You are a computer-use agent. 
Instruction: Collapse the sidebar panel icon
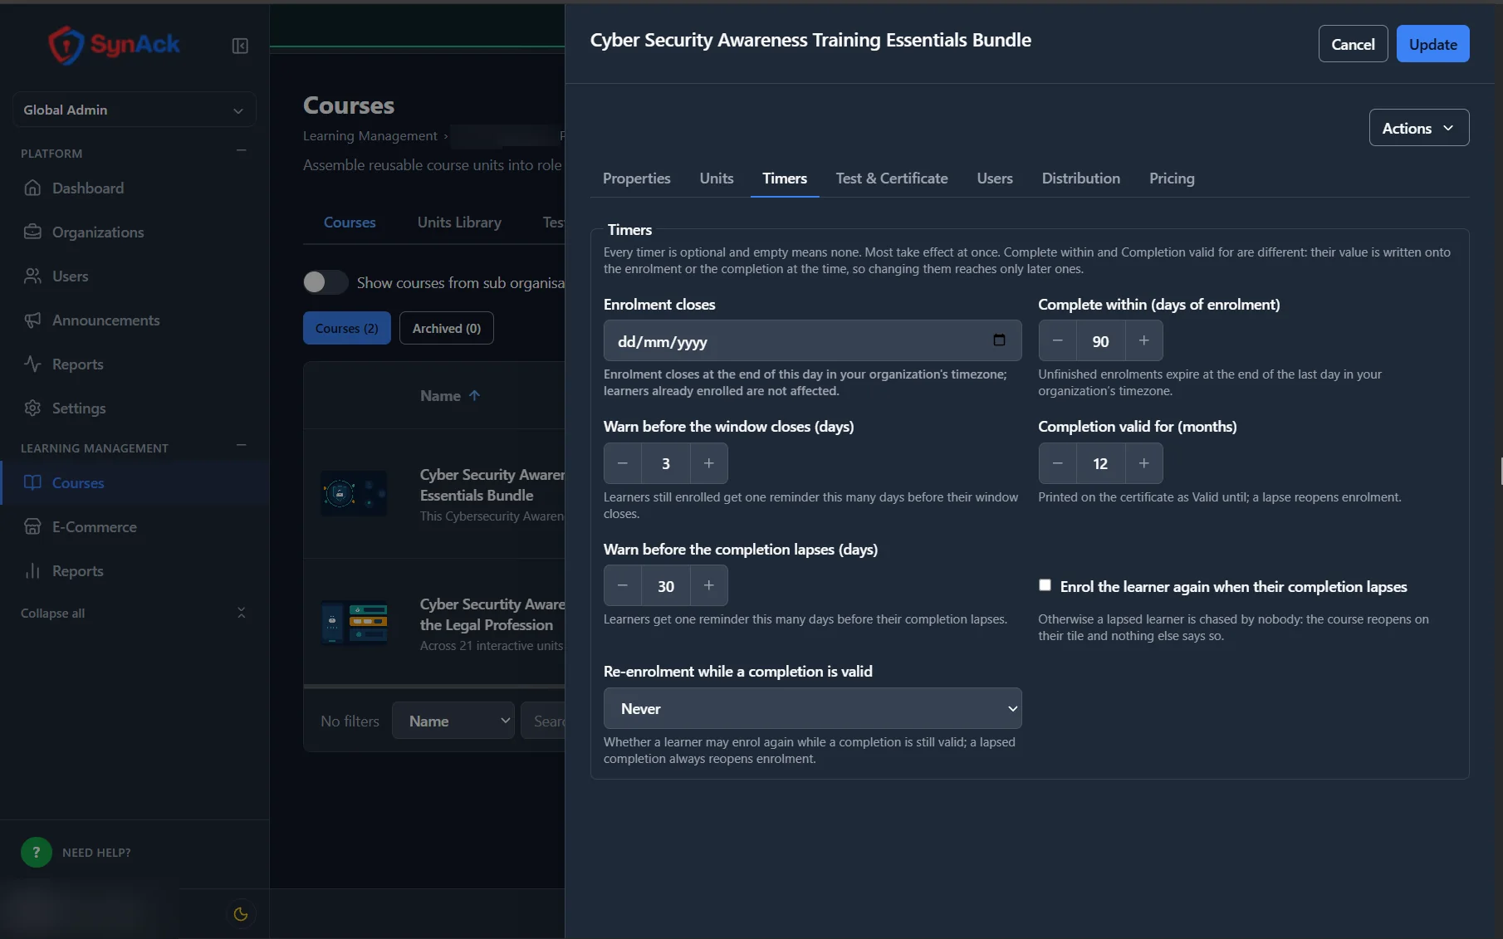pyautogui.click(x=240, y=46)
